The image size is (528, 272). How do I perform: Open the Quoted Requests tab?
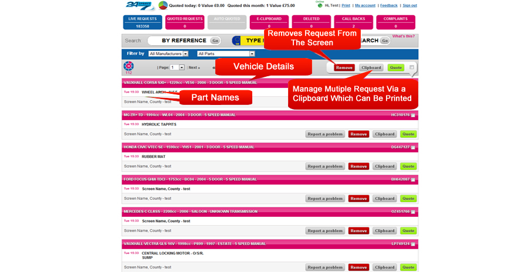185,22
